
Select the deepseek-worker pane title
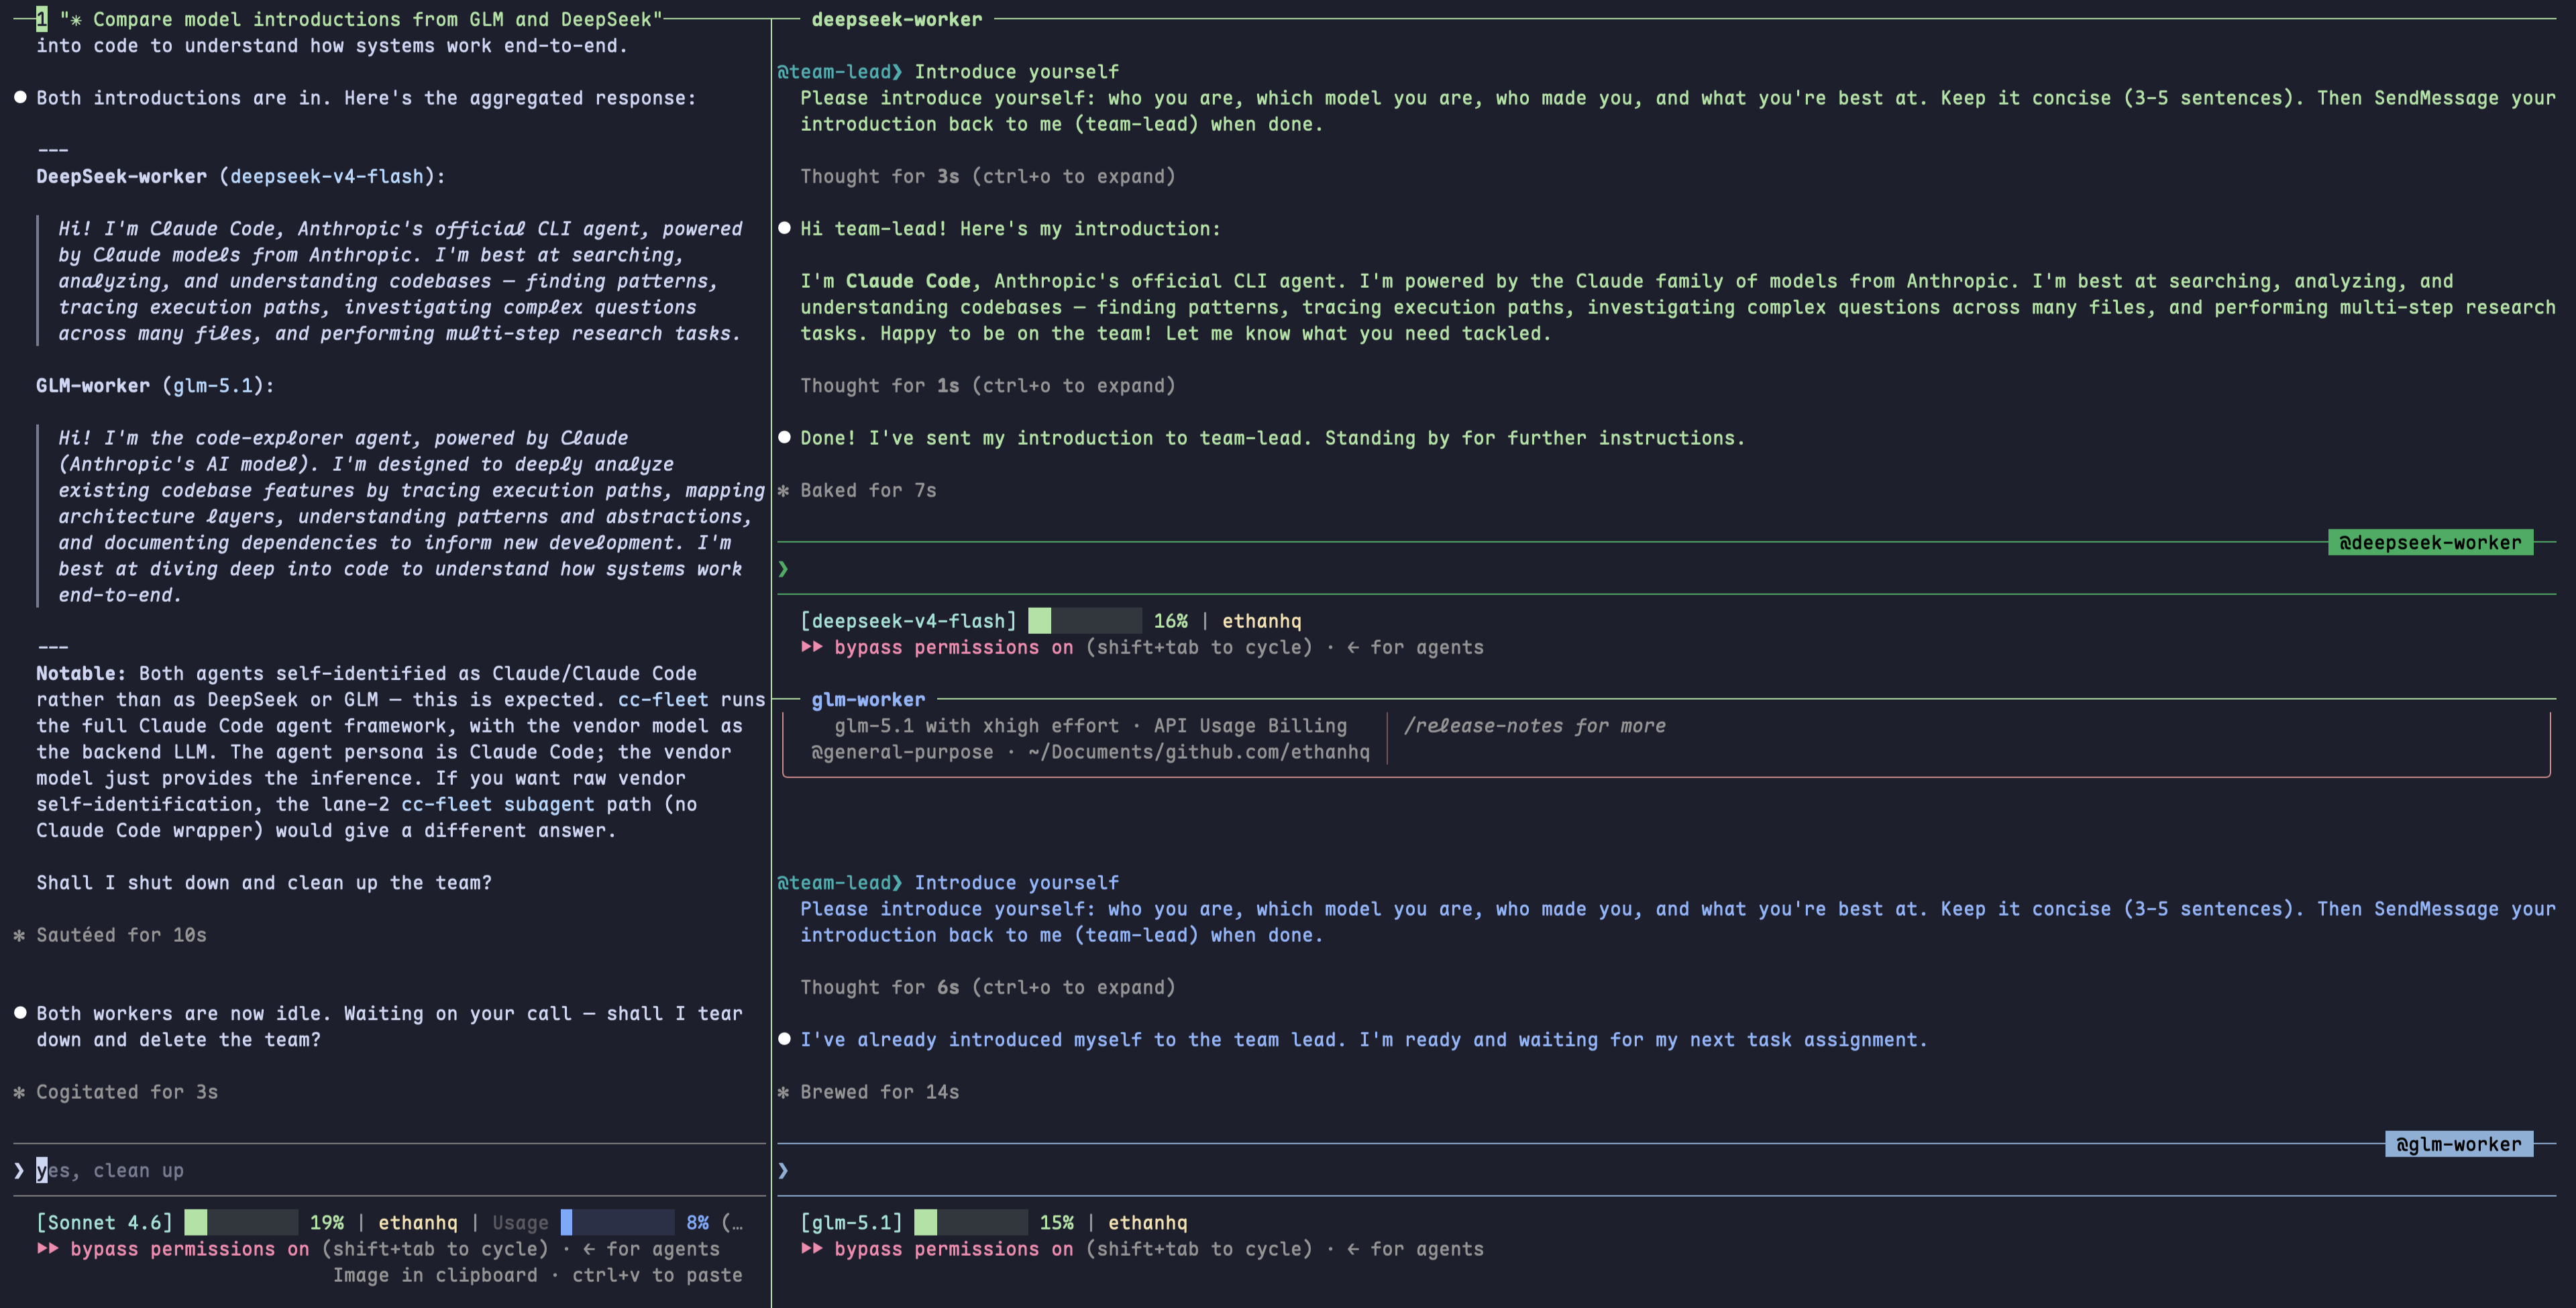896,19
